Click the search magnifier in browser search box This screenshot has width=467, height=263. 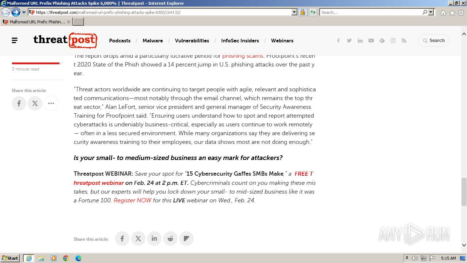click(x=425, y=12)
